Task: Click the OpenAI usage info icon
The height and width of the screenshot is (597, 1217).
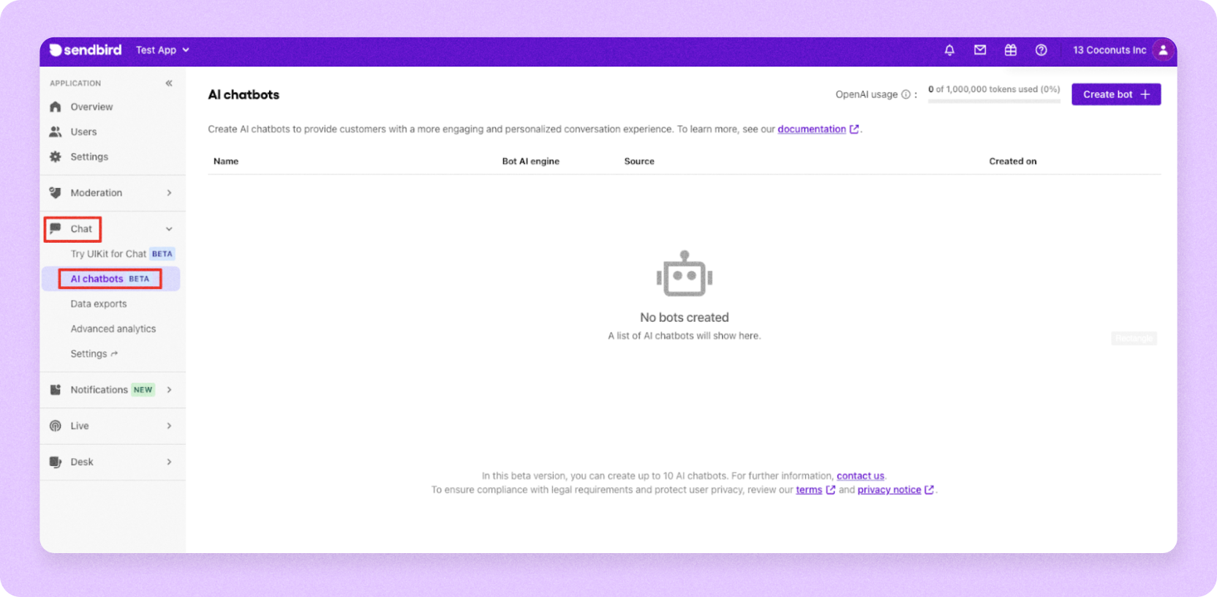Action: pos(905,94)
